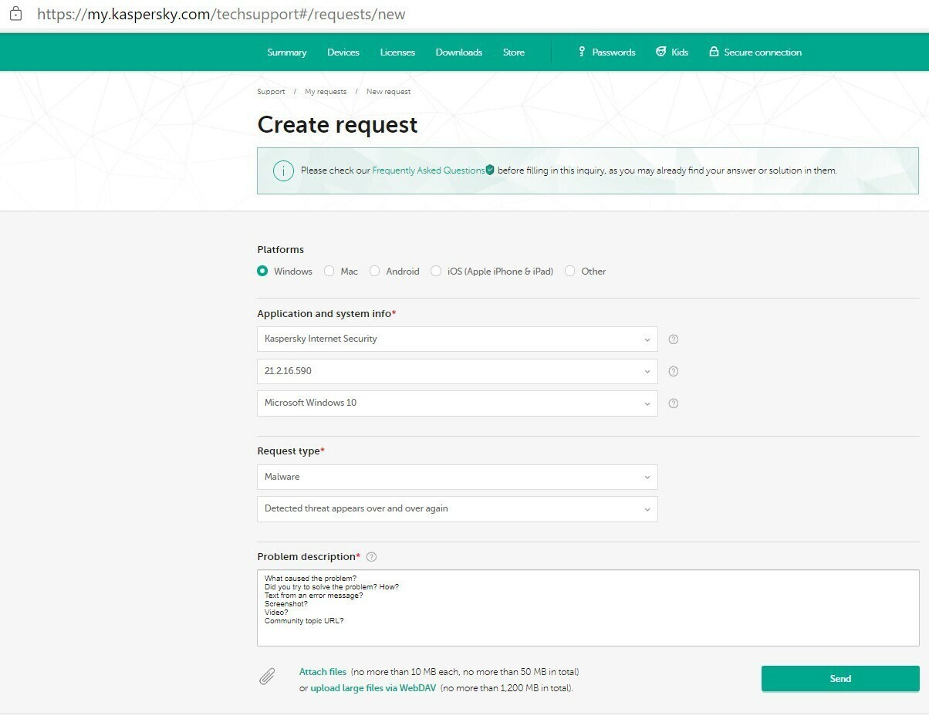This screenshot has height=719, width=929.
Task: Click the paperclip attachment icon
Action: tap(267, 677)
